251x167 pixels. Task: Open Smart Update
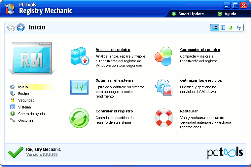(x=191, y=14)
